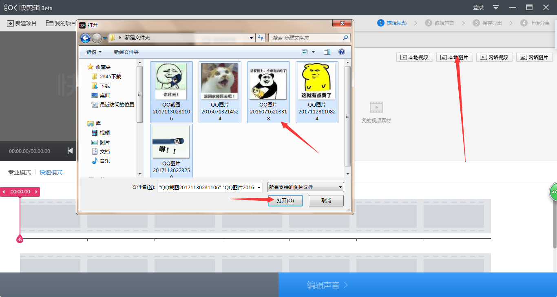
Task: Toggle the preview pane icon
Action: pyautogui.click(x=327, y=52)
